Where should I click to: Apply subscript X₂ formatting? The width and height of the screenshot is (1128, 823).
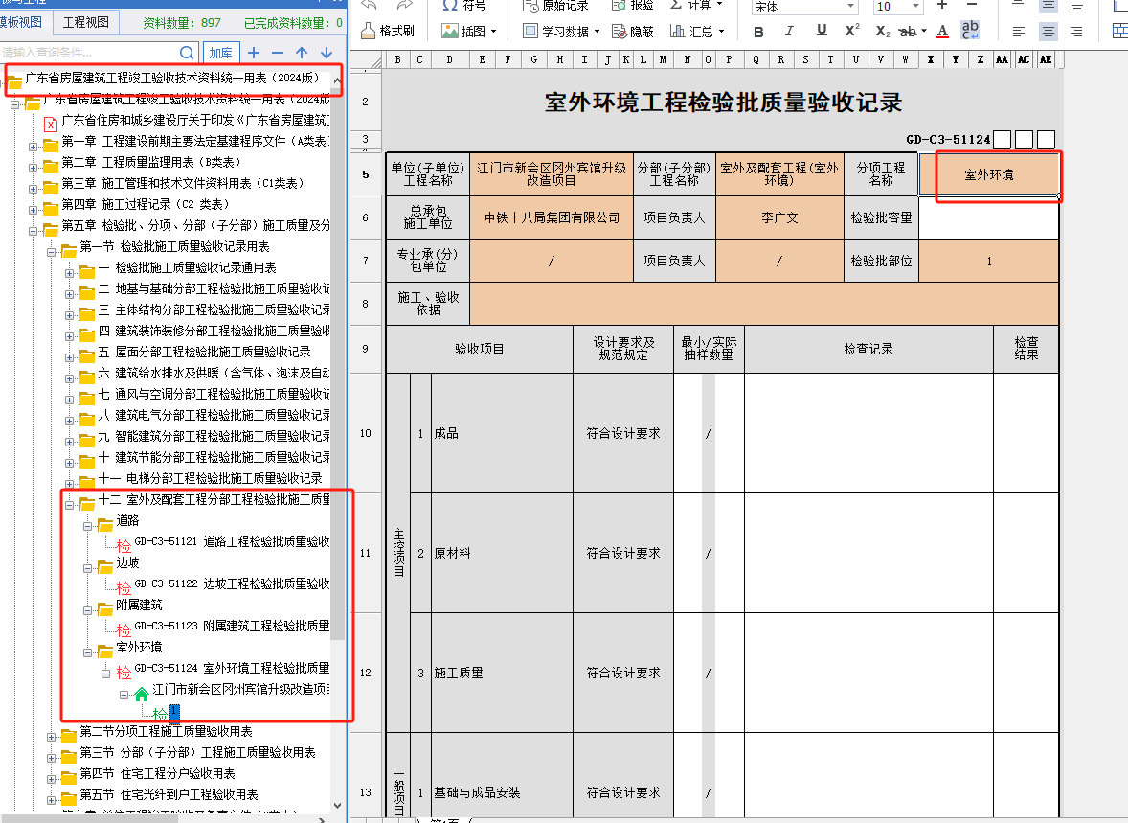(x=884, y=31)
